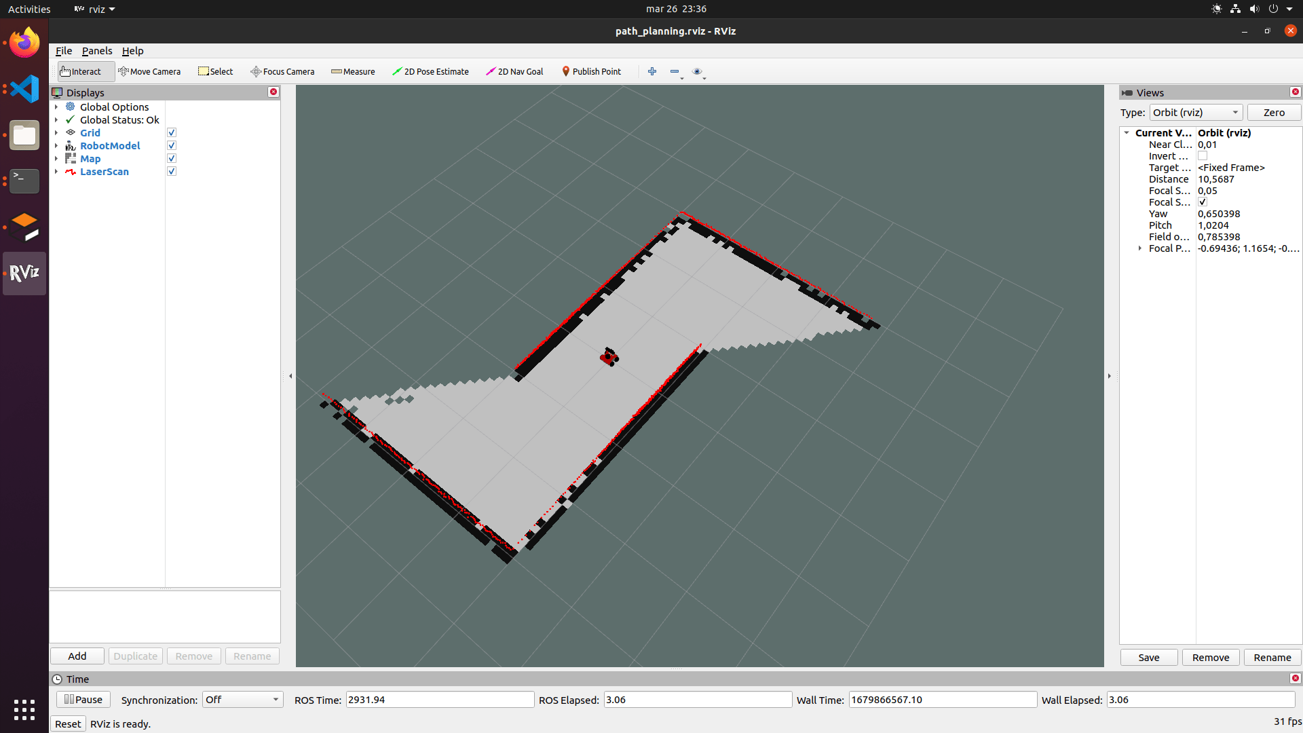The image size is (1303, 733).
Task: Close the Displays panel
Action: coord(273,92)
